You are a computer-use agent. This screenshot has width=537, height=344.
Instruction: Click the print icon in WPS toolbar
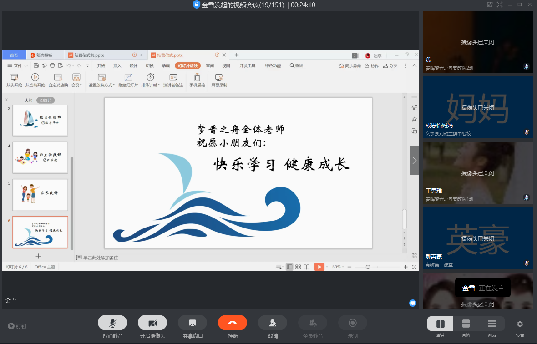coord(52,66)
